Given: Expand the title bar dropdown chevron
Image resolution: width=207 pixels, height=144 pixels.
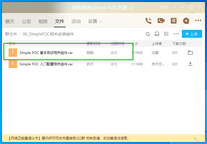Looking at the screenshot, I should point(173,7).
